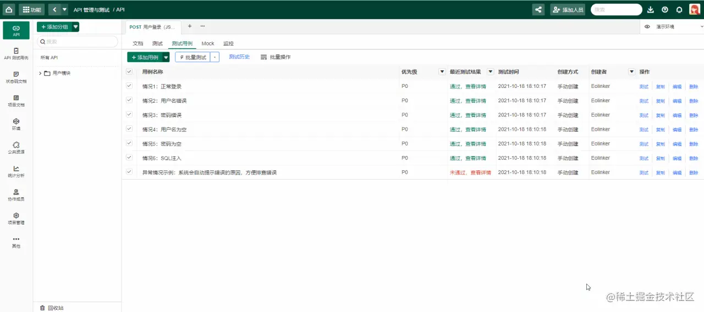
Task: Click the eye icon beside 演示环境
Action: [647, 26]
